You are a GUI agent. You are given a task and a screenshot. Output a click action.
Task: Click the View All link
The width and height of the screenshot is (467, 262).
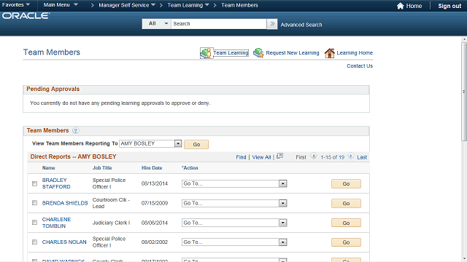click(261, 157)
